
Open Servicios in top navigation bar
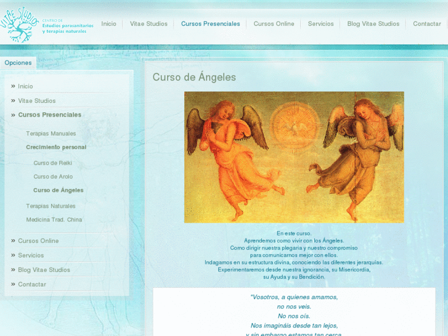click(x=320, y=23)
